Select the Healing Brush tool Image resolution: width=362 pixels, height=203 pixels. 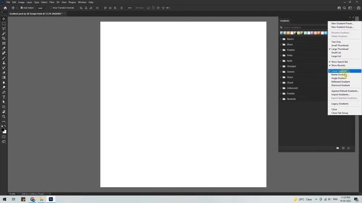(x=4, y=53)
